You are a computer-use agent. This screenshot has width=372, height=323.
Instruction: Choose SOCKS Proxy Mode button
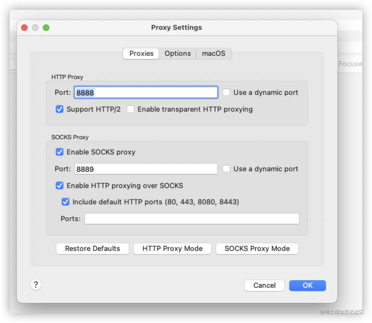coord(257,249)
